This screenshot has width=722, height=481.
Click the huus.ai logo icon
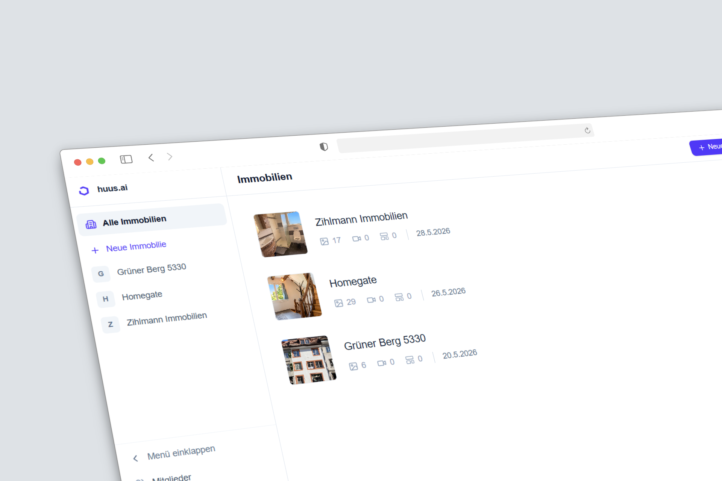point(84,191)
